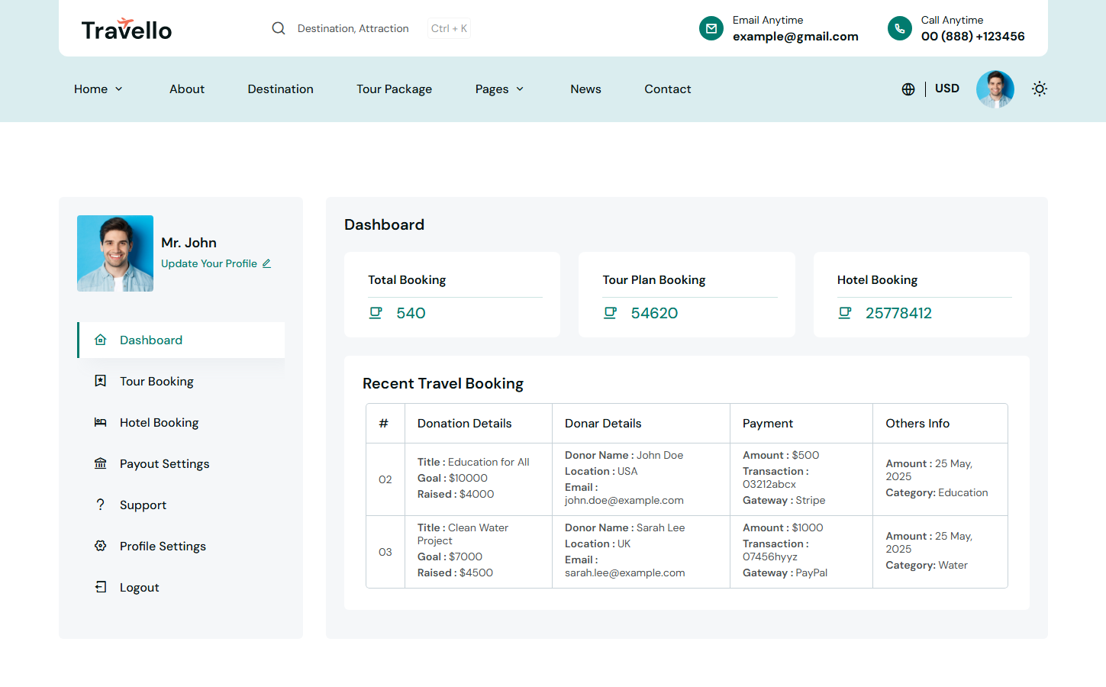Open the USD currency selector
This screenshot has width=1106, height=687.
coord(946,89)
